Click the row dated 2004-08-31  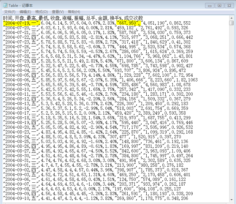click(x=97, y=160)
